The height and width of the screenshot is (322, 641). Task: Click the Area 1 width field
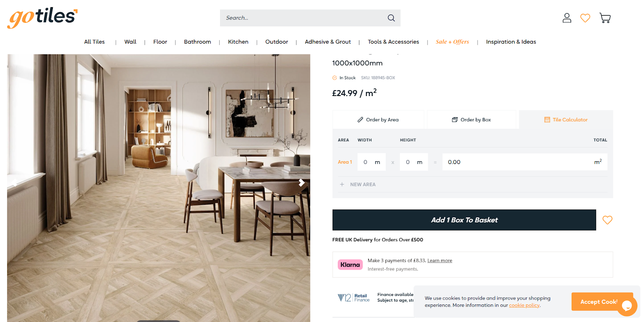[x=371, y=162]
